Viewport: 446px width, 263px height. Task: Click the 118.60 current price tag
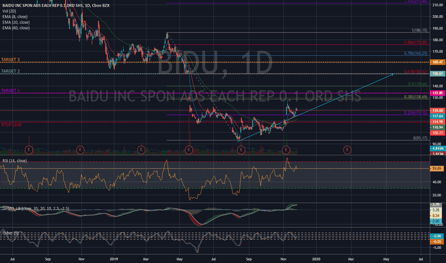coord(437,110)
